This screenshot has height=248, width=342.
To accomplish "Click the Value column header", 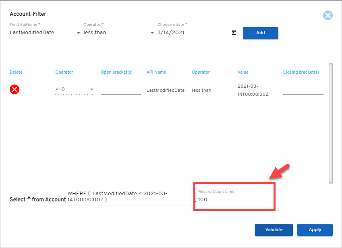I will coord(243,72).
